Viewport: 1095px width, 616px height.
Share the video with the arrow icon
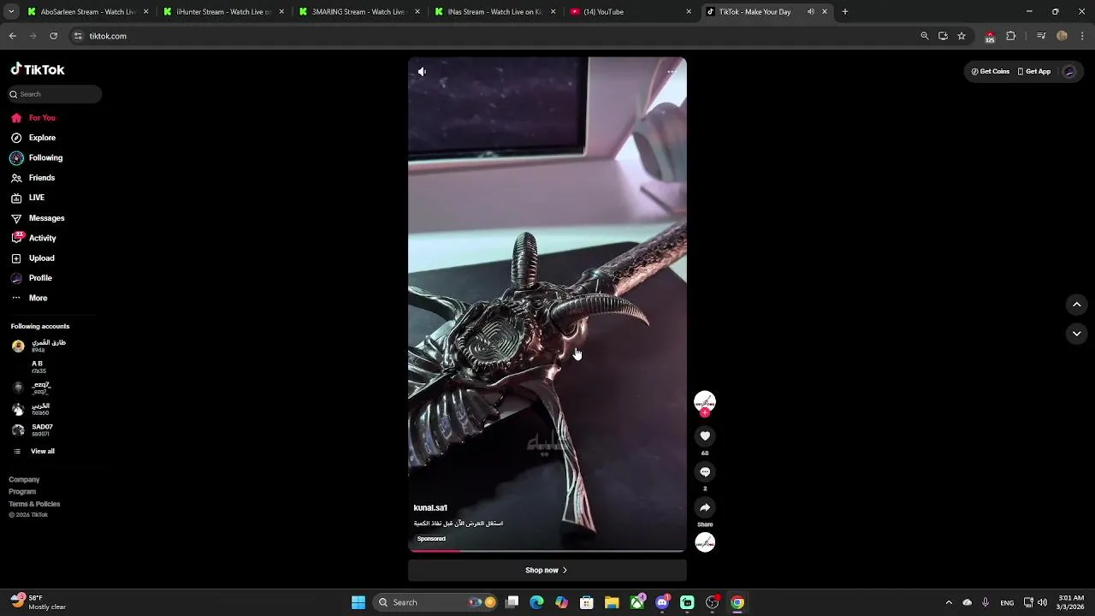point(705,507)
